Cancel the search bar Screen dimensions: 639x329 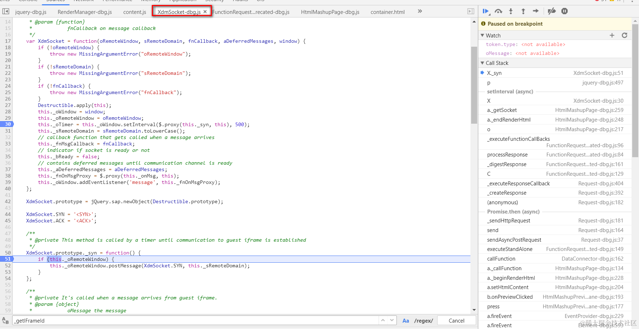click(x=456, y=320)
